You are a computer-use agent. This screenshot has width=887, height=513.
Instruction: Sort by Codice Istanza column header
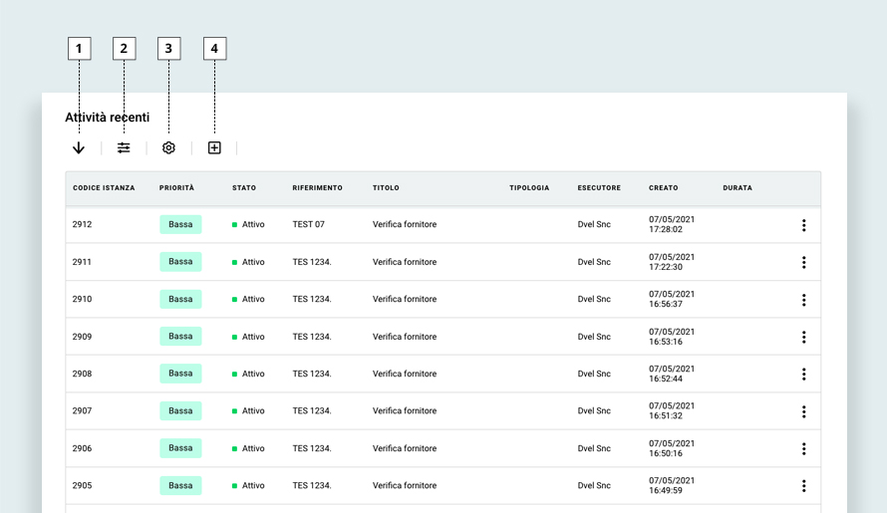[104, 188]
